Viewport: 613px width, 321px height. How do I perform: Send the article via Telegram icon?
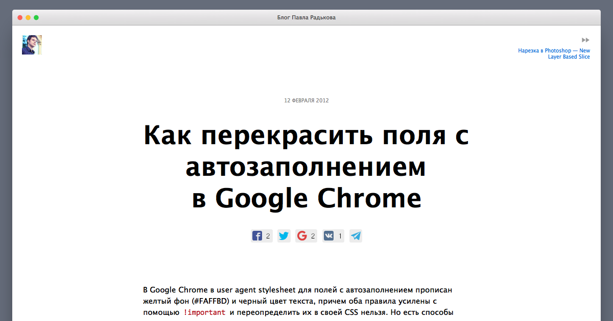(x=356, y=236)
